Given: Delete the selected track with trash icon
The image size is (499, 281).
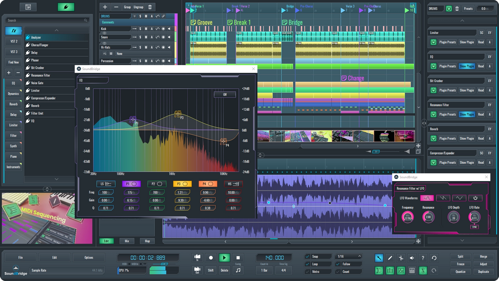Looking at the screenshot, I should 150,7.
